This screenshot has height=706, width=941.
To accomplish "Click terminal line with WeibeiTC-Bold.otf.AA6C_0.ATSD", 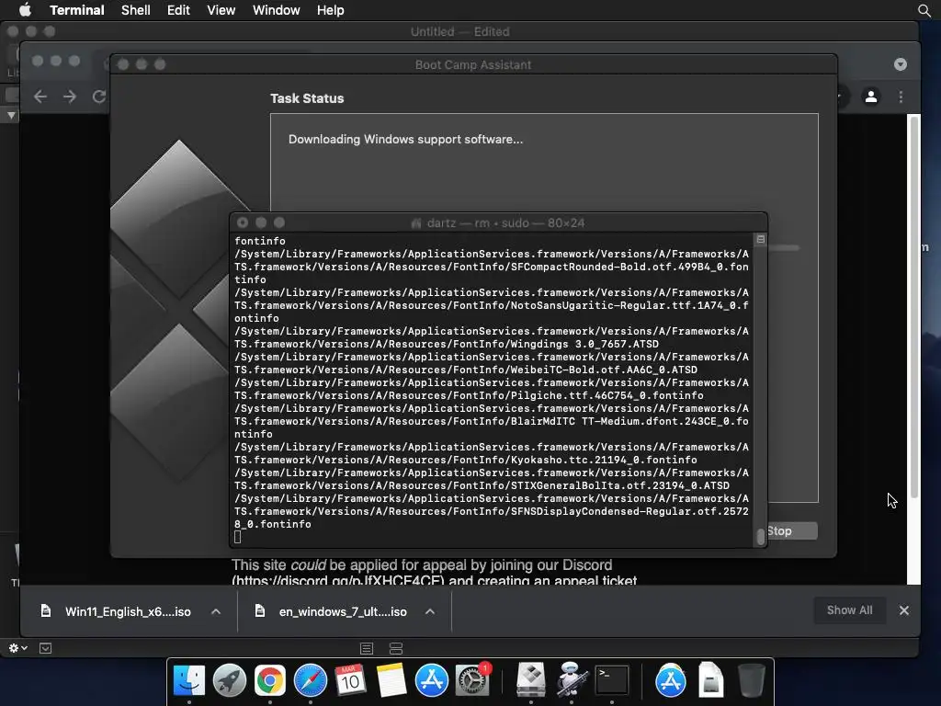I will pos(466,370).
